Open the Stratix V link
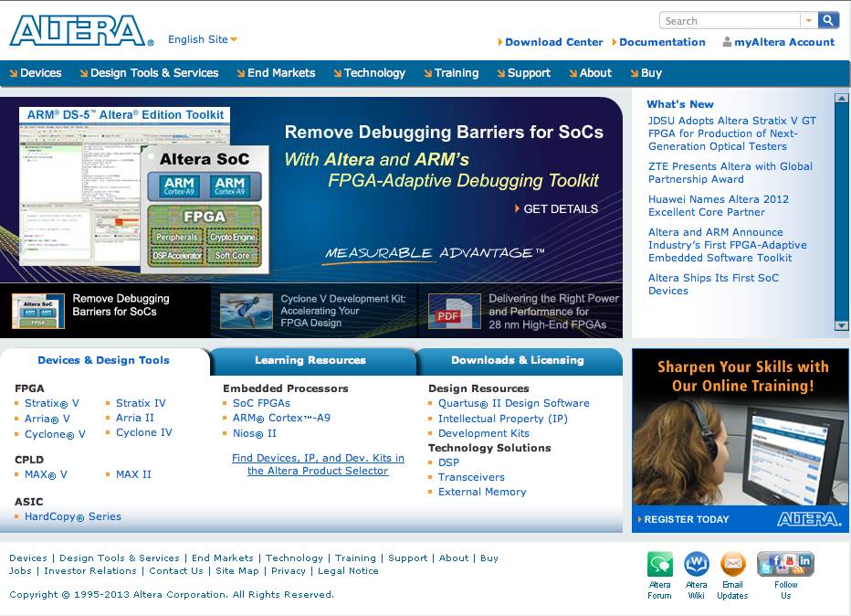Viewport: 851px width, 616px height. 51,403
